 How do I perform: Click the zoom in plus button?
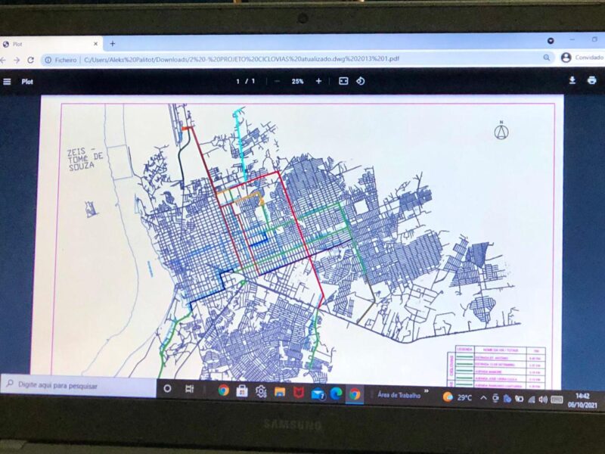pyautogui.click(x=318, y=81)
